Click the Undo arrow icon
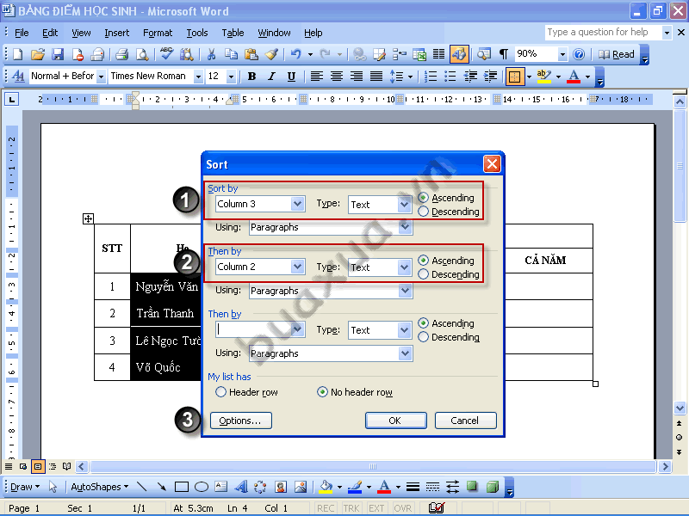This screenshot has width=689, height=516. (295, 54)
